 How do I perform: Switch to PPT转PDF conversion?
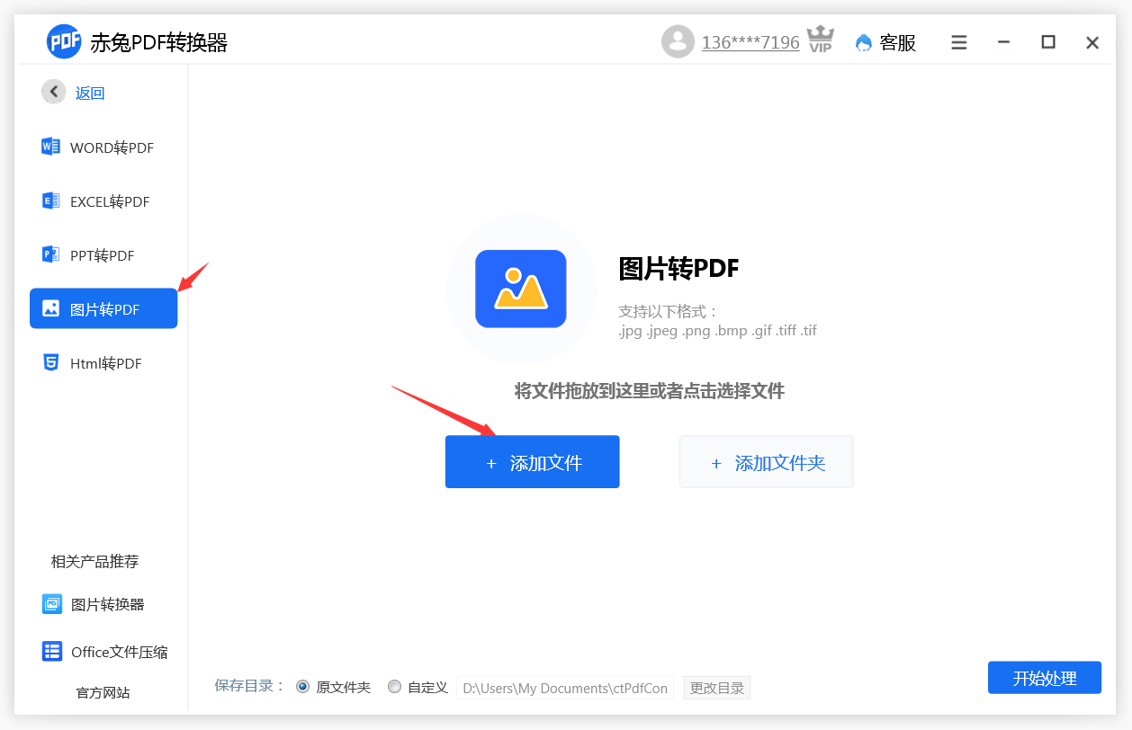pyautogui.click(x=103, y=254)
